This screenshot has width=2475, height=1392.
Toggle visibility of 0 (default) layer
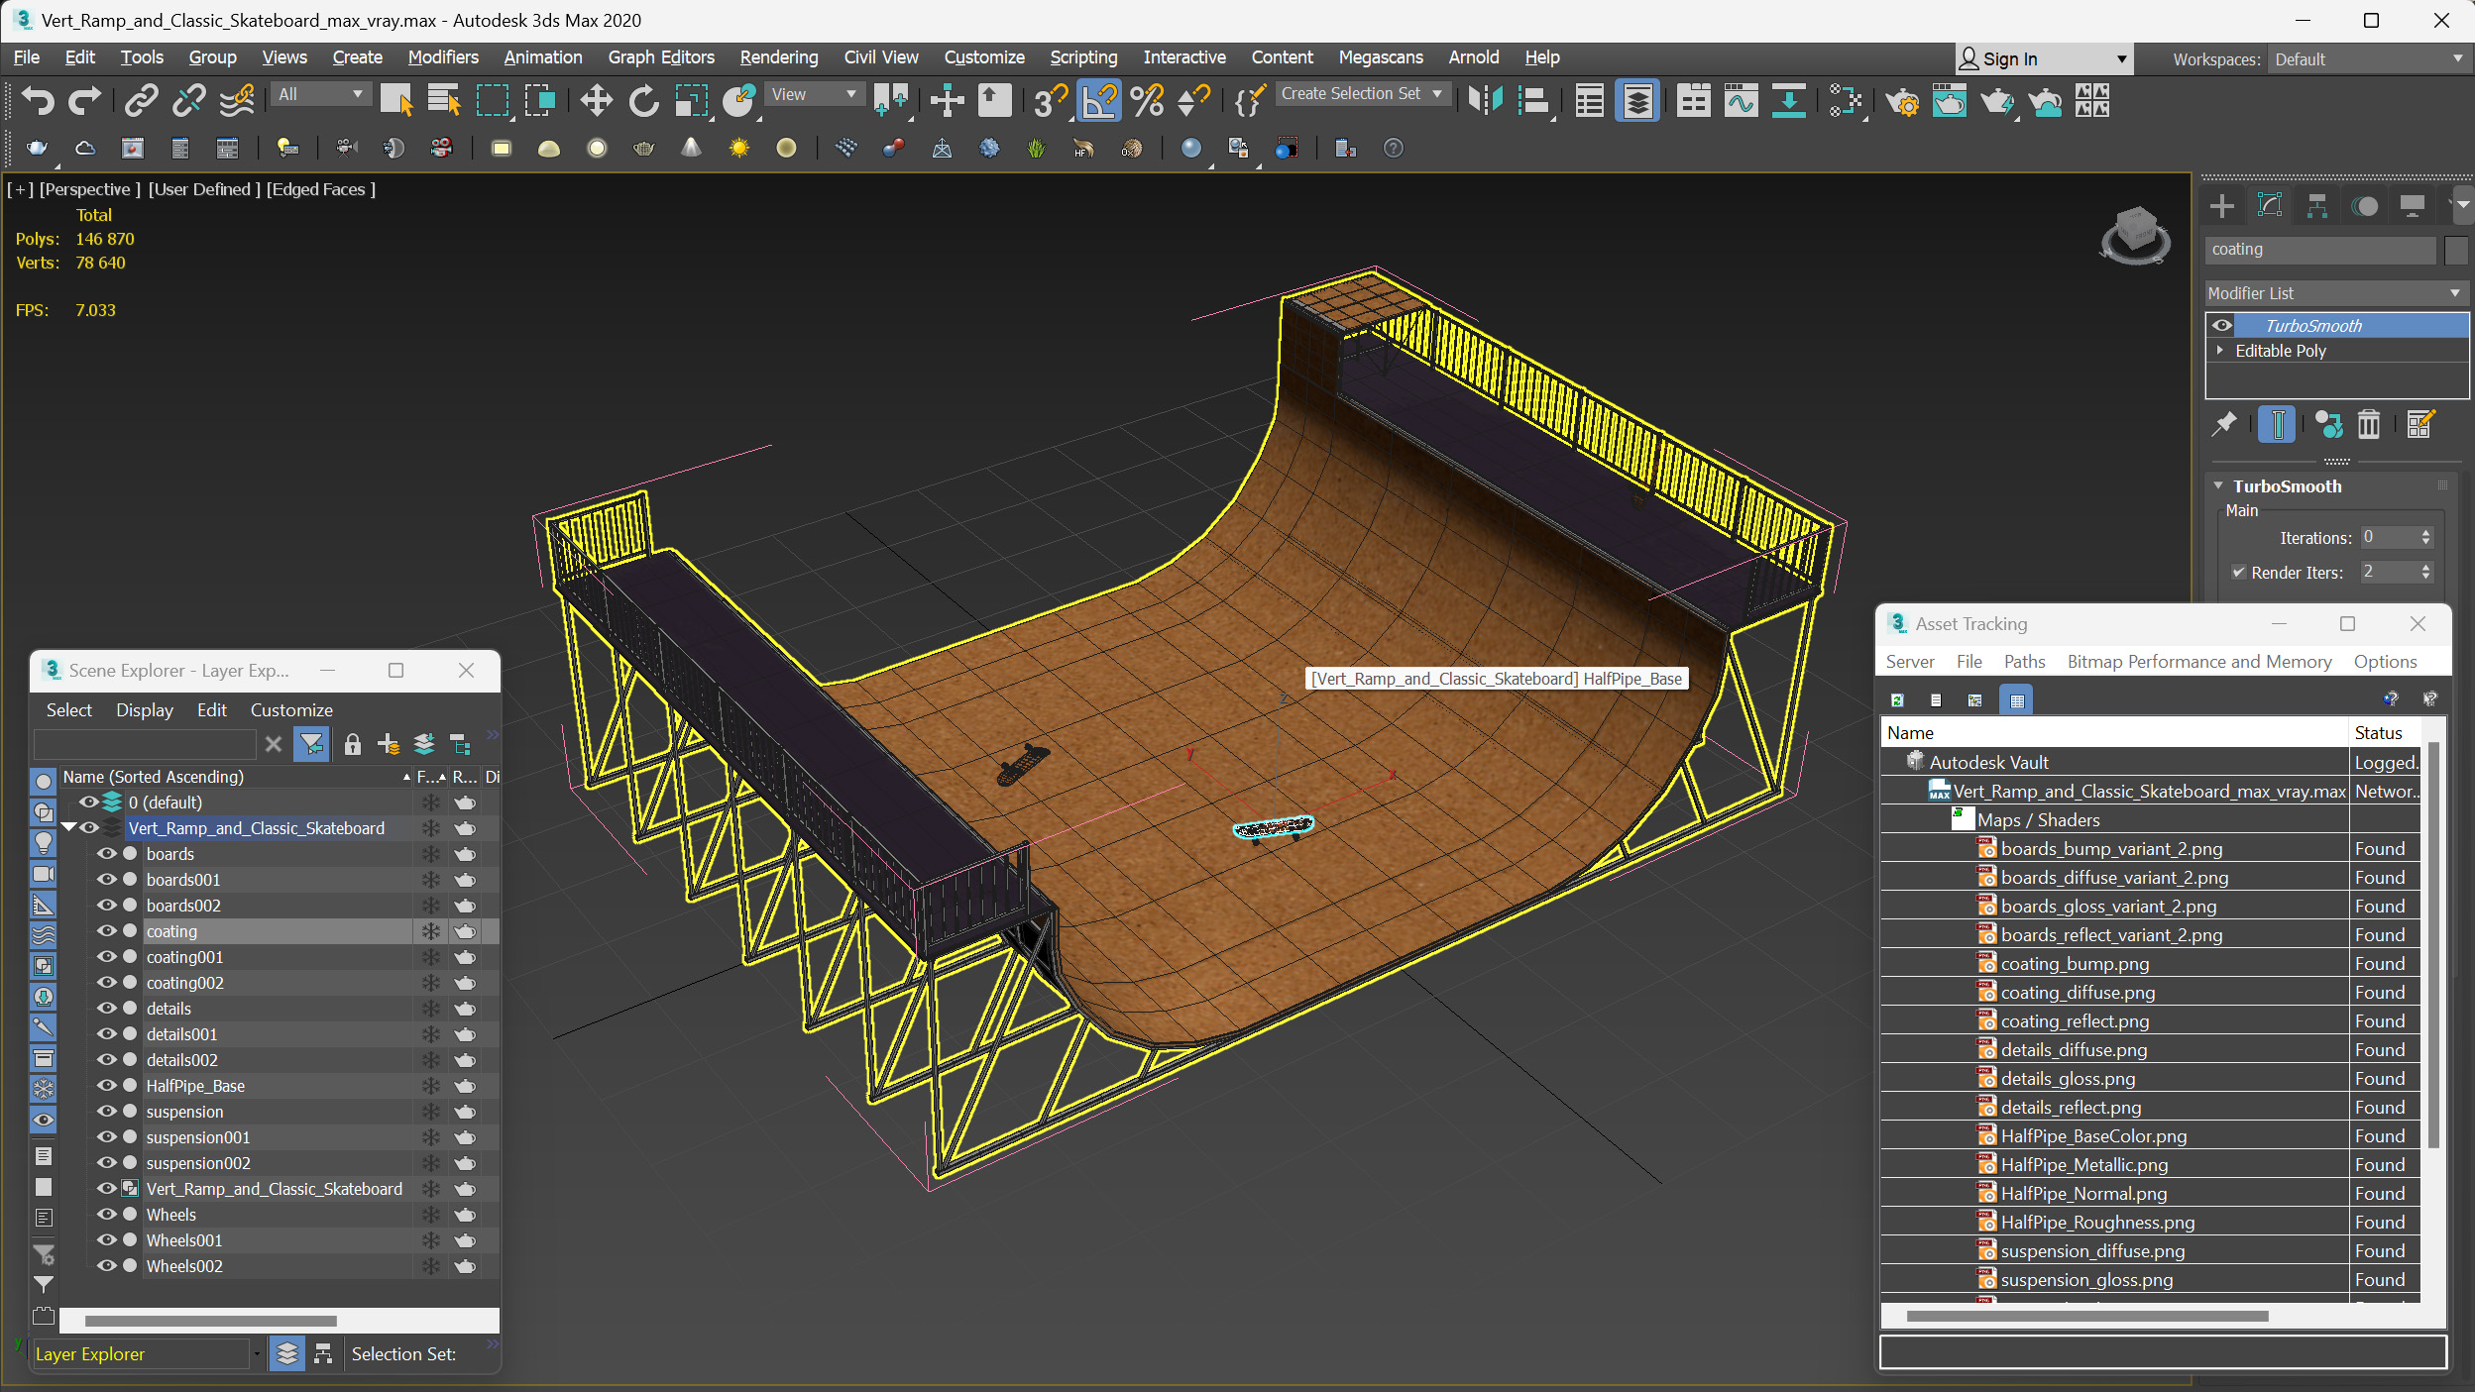(88, 802)
